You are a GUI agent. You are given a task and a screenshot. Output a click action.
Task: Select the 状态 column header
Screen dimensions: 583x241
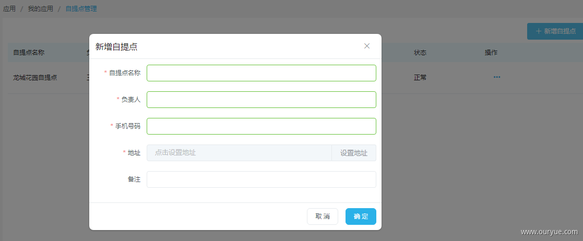pos(420,53)
